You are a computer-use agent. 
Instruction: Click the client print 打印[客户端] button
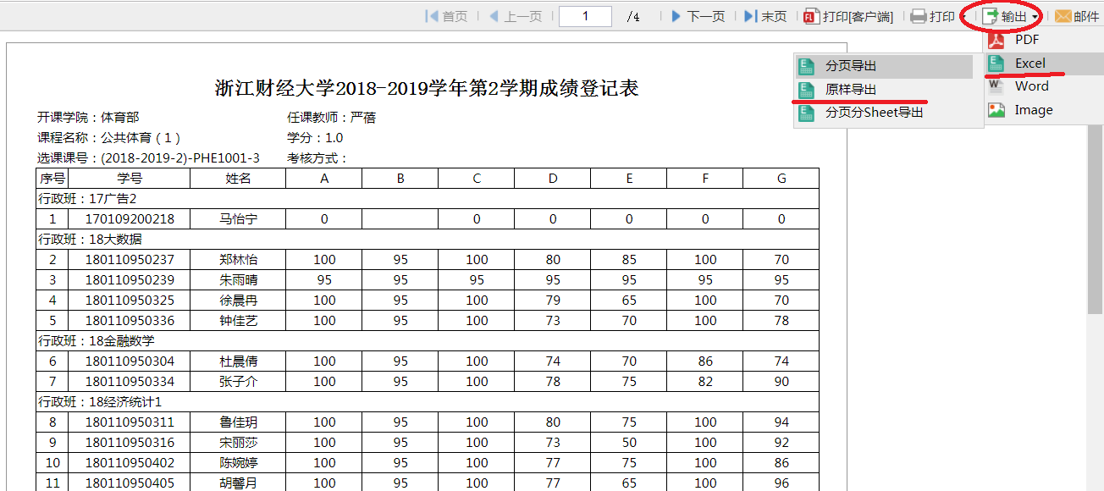pos(847,16)
